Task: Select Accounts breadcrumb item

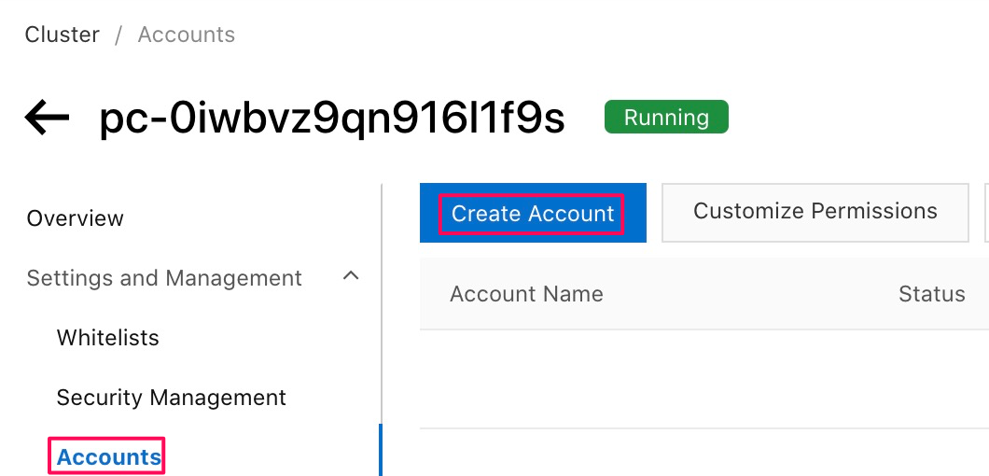Action: (x=186, y=35)
